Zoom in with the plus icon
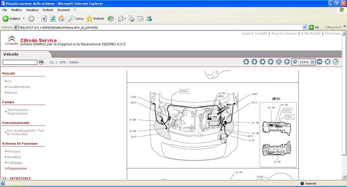 pos(287,62)
